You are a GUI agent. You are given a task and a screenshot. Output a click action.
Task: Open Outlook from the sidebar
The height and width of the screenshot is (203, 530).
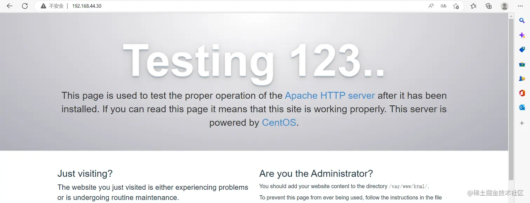tap(522, 107)
